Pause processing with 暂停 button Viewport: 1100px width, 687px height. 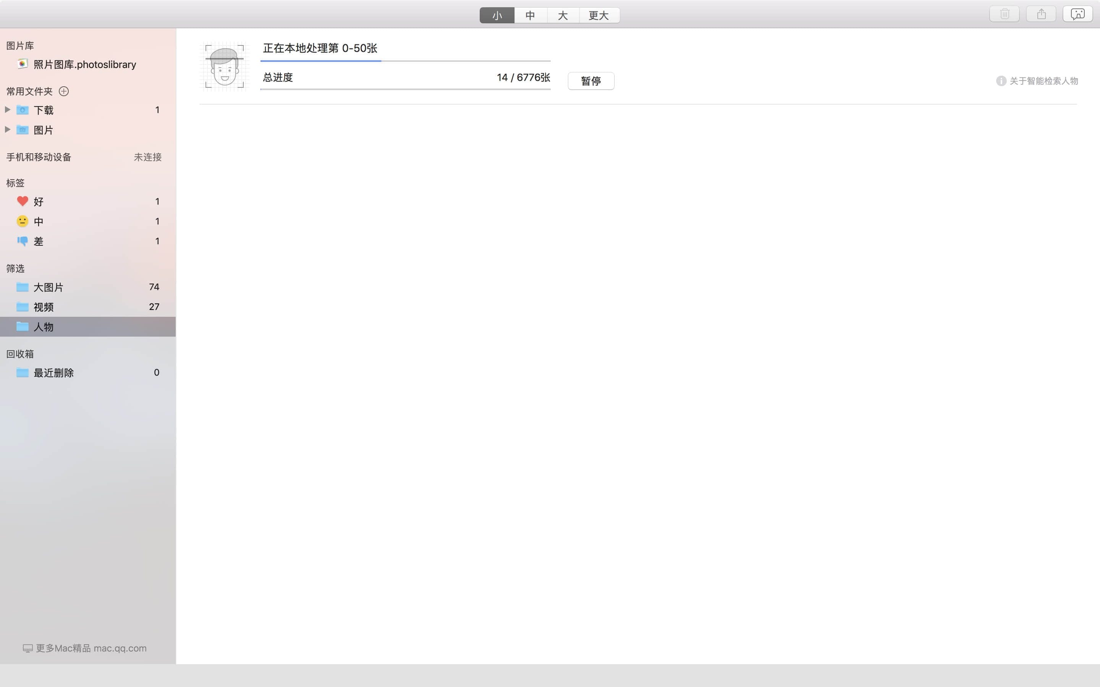(591, 81)
